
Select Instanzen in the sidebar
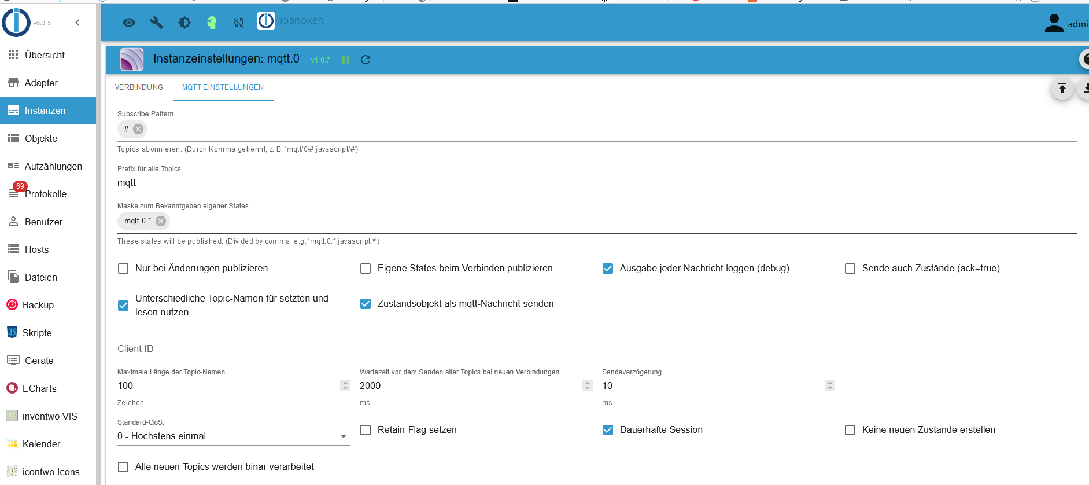click(48, 111)
